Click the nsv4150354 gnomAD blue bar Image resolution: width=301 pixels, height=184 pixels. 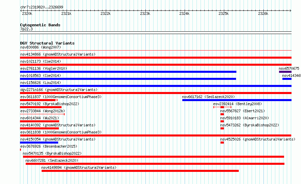tap(39, 143)
